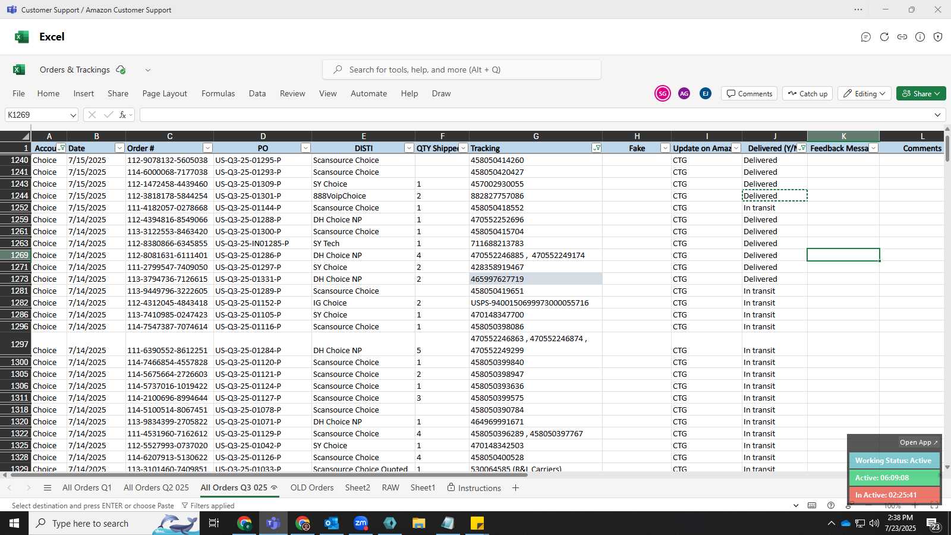Open the DISTI column filter dropdown
Screen dimensions: 951x535
(x=409, y=148)
